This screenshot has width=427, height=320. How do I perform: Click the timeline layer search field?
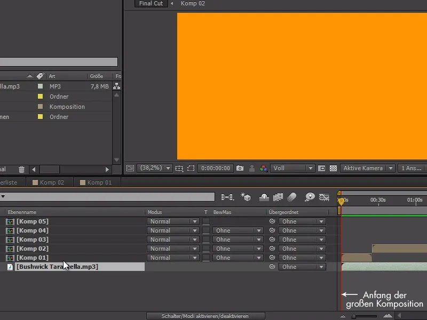(108, 197)
